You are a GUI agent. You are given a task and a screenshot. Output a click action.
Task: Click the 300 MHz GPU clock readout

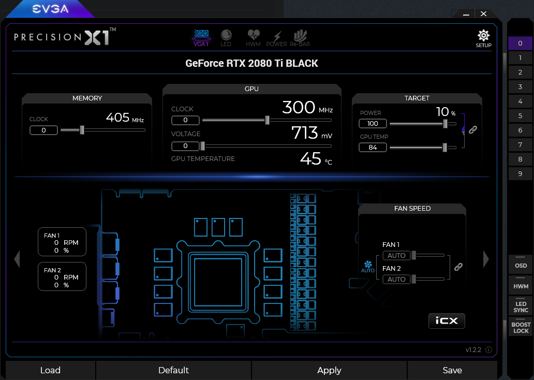(307, 107)
